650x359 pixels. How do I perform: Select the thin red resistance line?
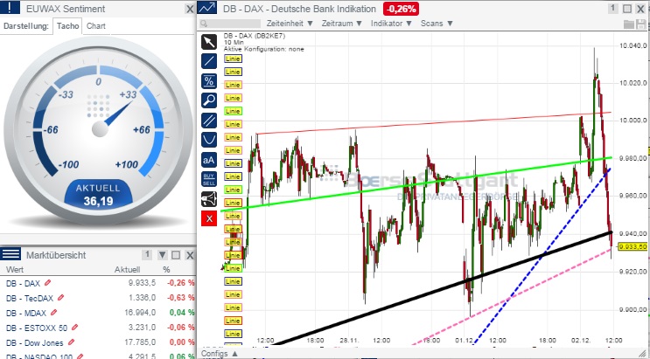tap(434, 123)
